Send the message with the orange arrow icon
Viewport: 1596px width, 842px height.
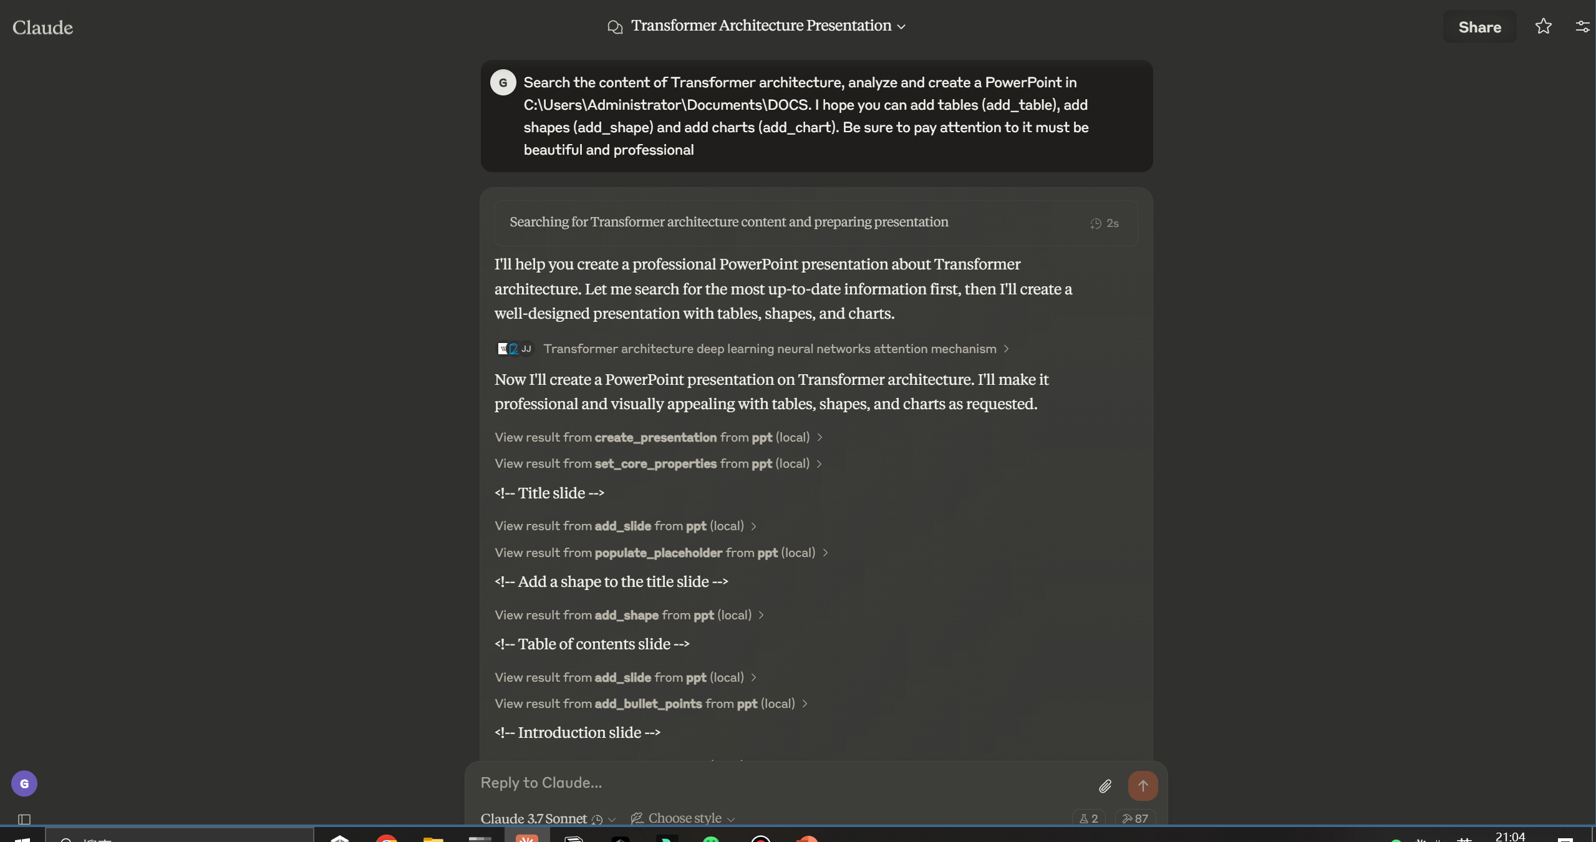(1141, 786)
